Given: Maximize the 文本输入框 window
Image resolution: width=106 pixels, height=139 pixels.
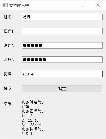Looking at the screenshot, I should (x=82, y=5).
